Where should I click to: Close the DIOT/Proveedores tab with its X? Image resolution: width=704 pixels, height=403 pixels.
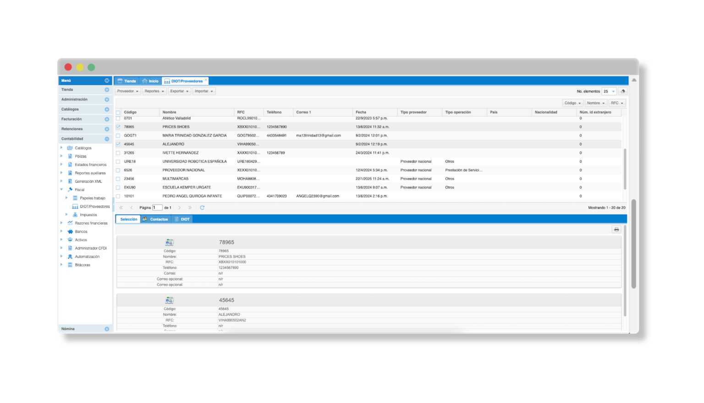coord(206,81)
